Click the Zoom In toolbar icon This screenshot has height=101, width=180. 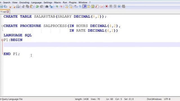click(57, 6)
